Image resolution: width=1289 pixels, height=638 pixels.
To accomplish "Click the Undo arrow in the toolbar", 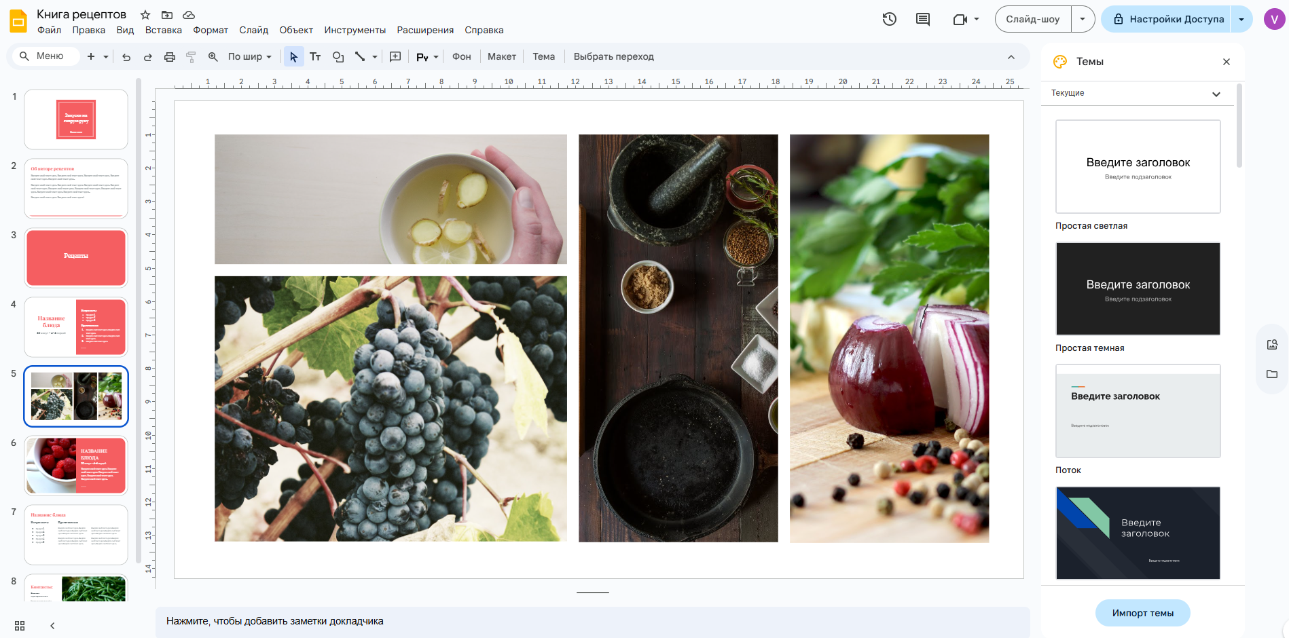I will [x=126, y=57].
